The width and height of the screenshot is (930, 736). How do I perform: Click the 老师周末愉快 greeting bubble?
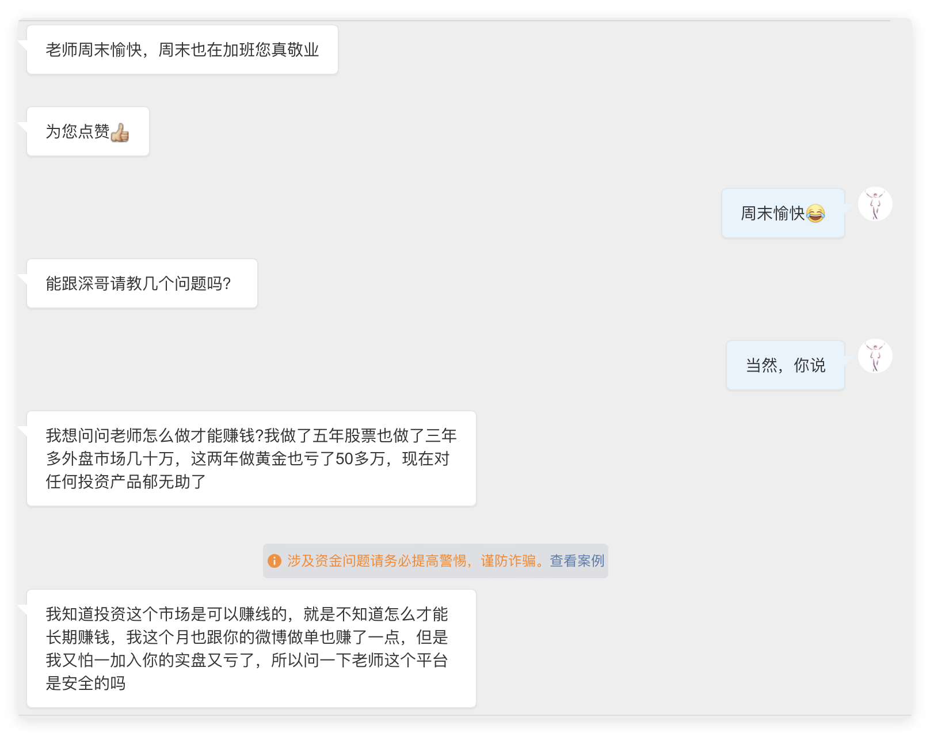point(182,50)
